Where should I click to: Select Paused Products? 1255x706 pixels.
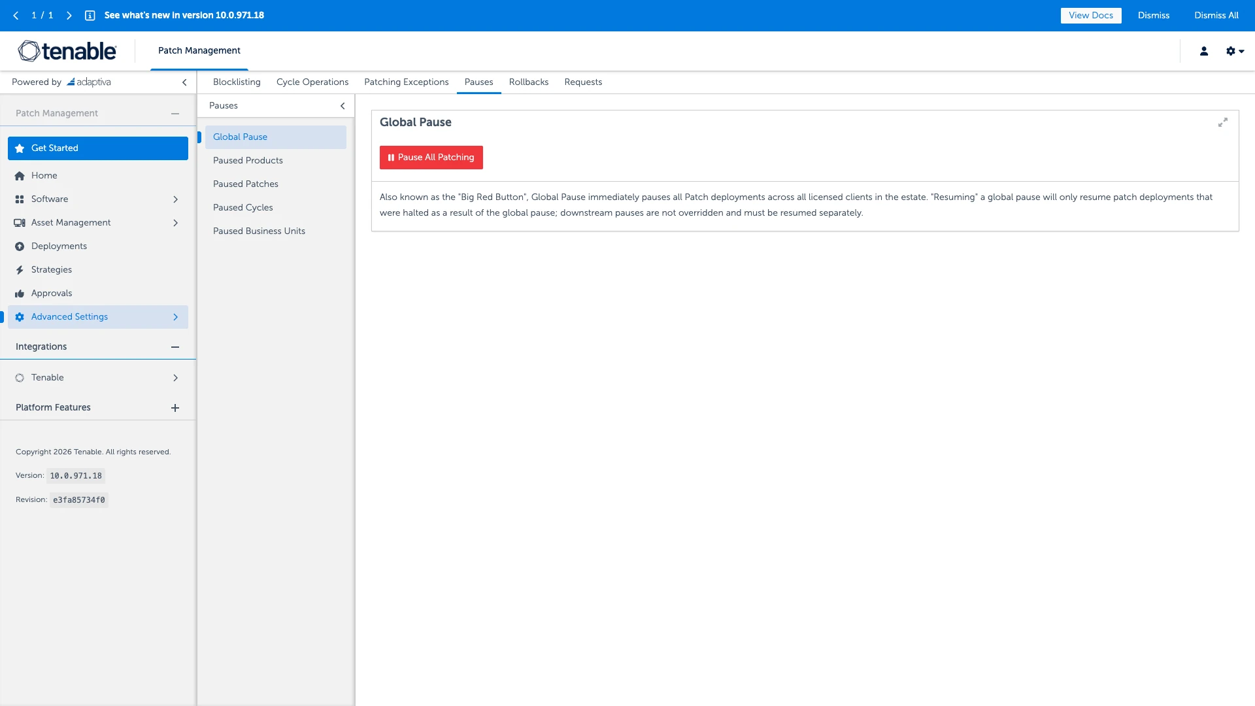276,161
